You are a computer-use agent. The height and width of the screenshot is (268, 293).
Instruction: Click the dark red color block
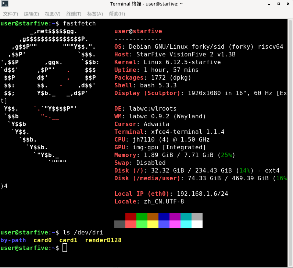[131, 216]
